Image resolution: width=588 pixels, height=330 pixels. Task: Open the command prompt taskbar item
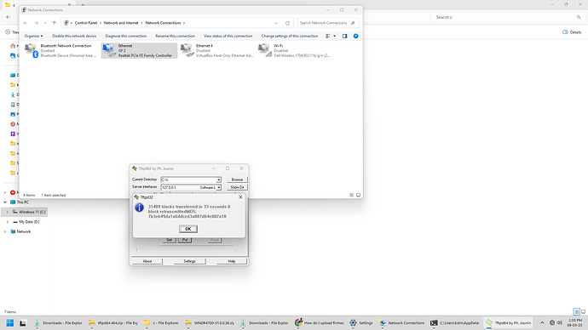(x=455, y=322)
